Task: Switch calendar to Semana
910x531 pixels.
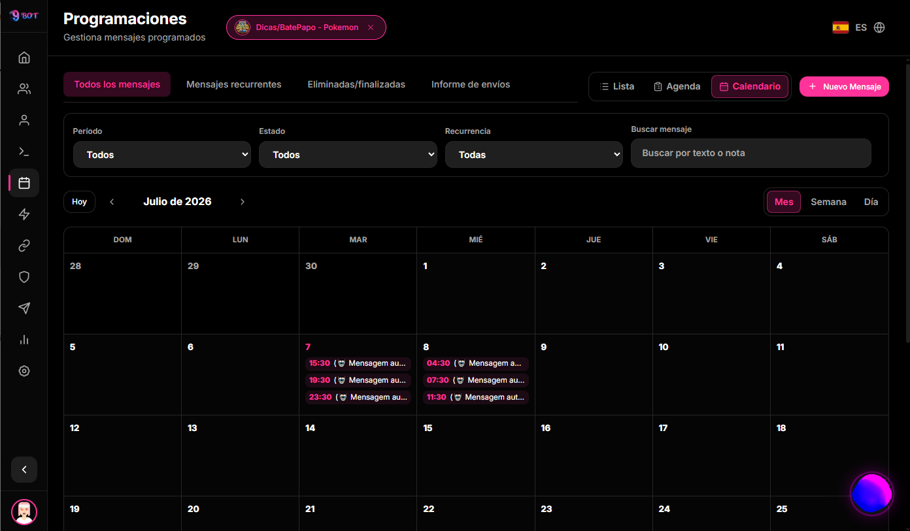Action: pos(828,202)
